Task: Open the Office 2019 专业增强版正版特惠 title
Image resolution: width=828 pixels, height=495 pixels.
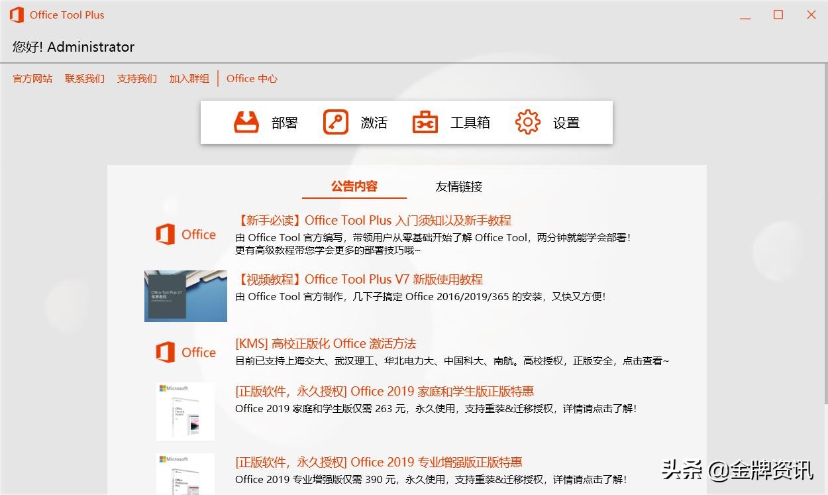Action: coord(379,463)
